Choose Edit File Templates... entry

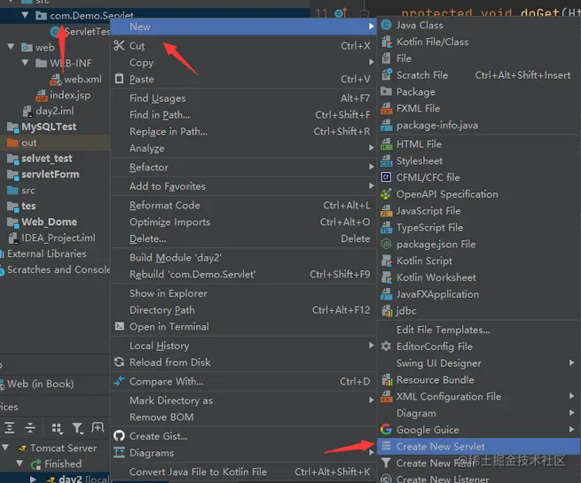[x=479, y=330]
